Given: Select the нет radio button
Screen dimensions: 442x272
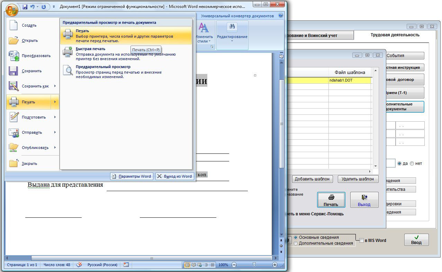Looking at the screenshot, I should pos(412,163).
